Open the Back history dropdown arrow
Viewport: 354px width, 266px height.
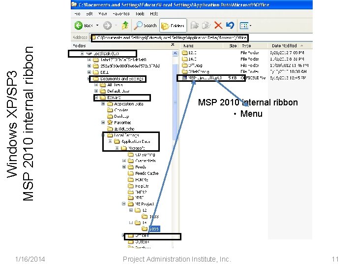(x=97, y=25)
